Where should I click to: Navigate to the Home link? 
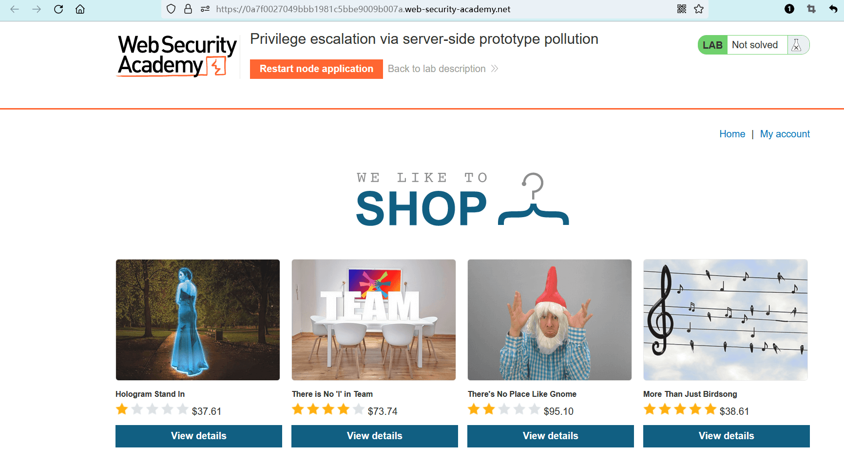[732, 134]
